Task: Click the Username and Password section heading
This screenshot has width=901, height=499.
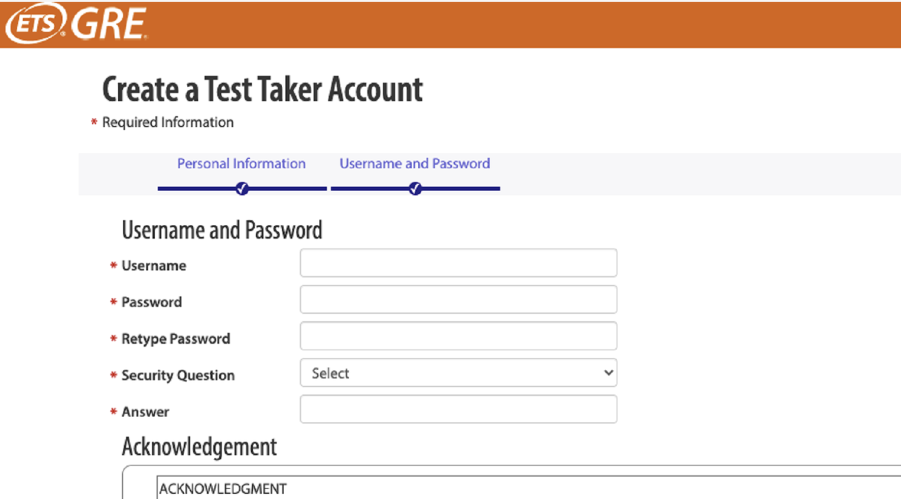Action: tap(221, 230)
